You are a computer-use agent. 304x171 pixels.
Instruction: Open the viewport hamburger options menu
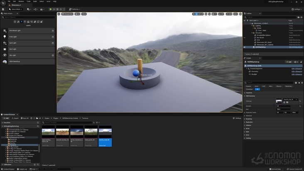click(59, 14)
